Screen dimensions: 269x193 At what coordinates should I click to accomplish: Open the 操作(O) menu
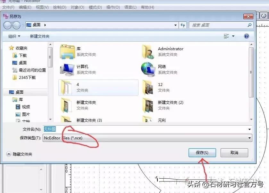point(113,7)
